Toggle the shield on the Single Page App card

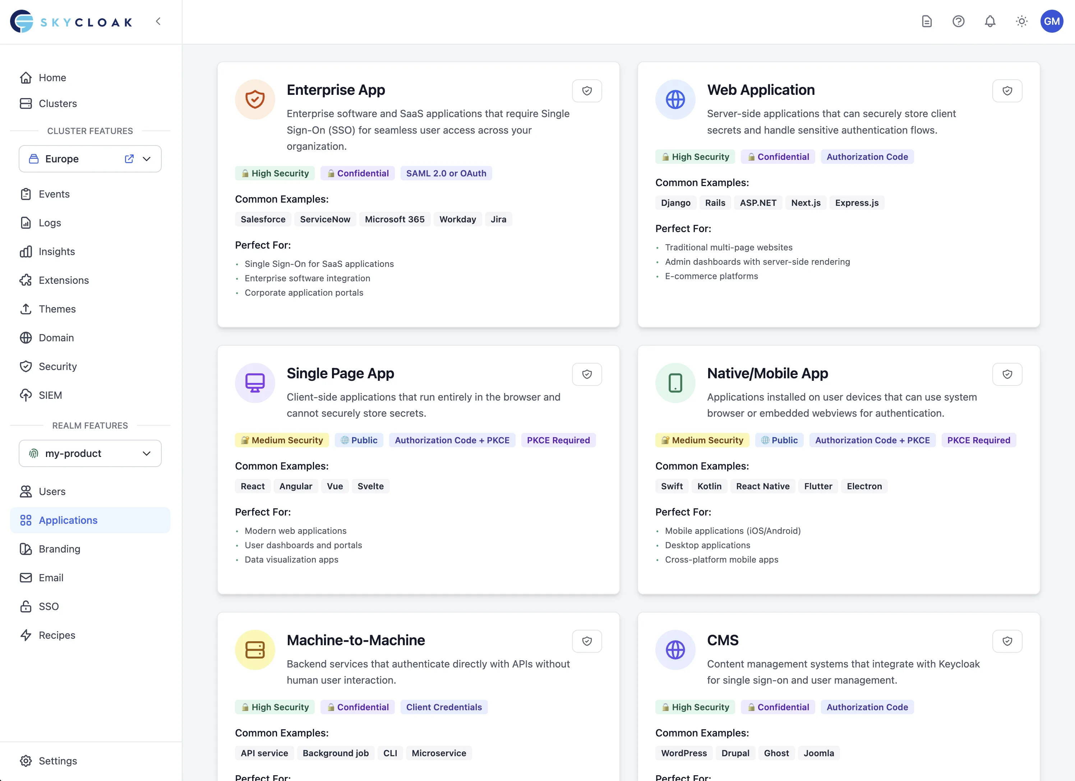[x=587, y=374]
